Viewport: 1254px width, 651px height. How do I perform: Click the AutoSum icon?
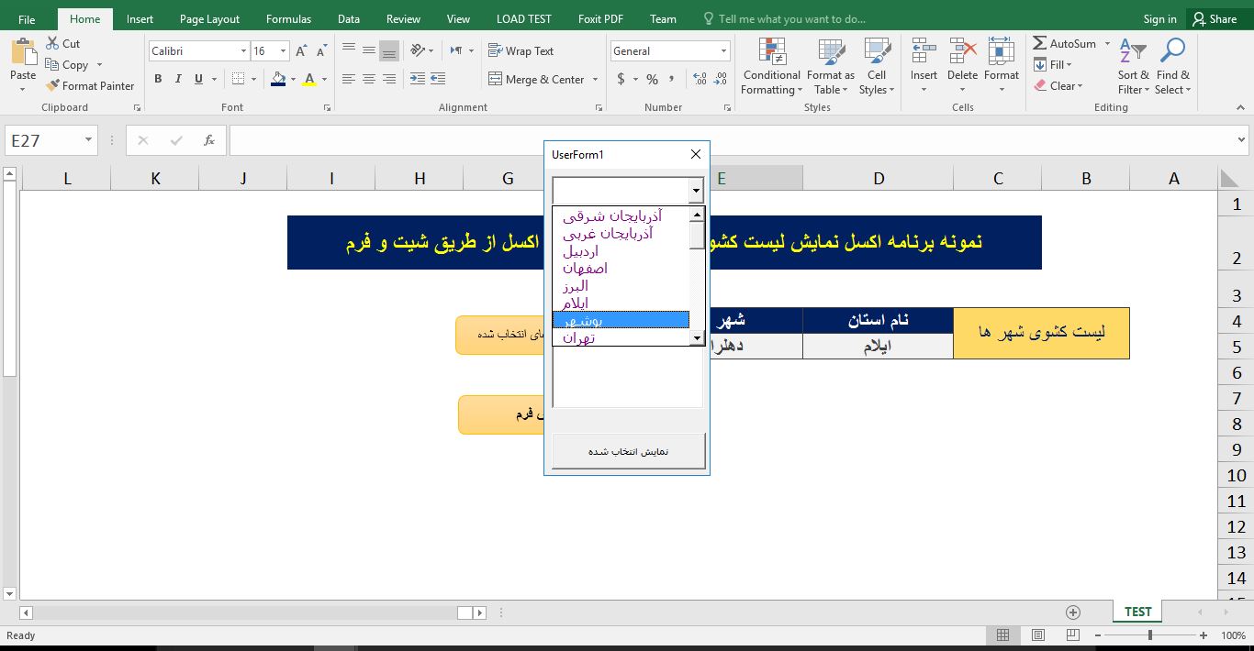[x=1040, y=43]
